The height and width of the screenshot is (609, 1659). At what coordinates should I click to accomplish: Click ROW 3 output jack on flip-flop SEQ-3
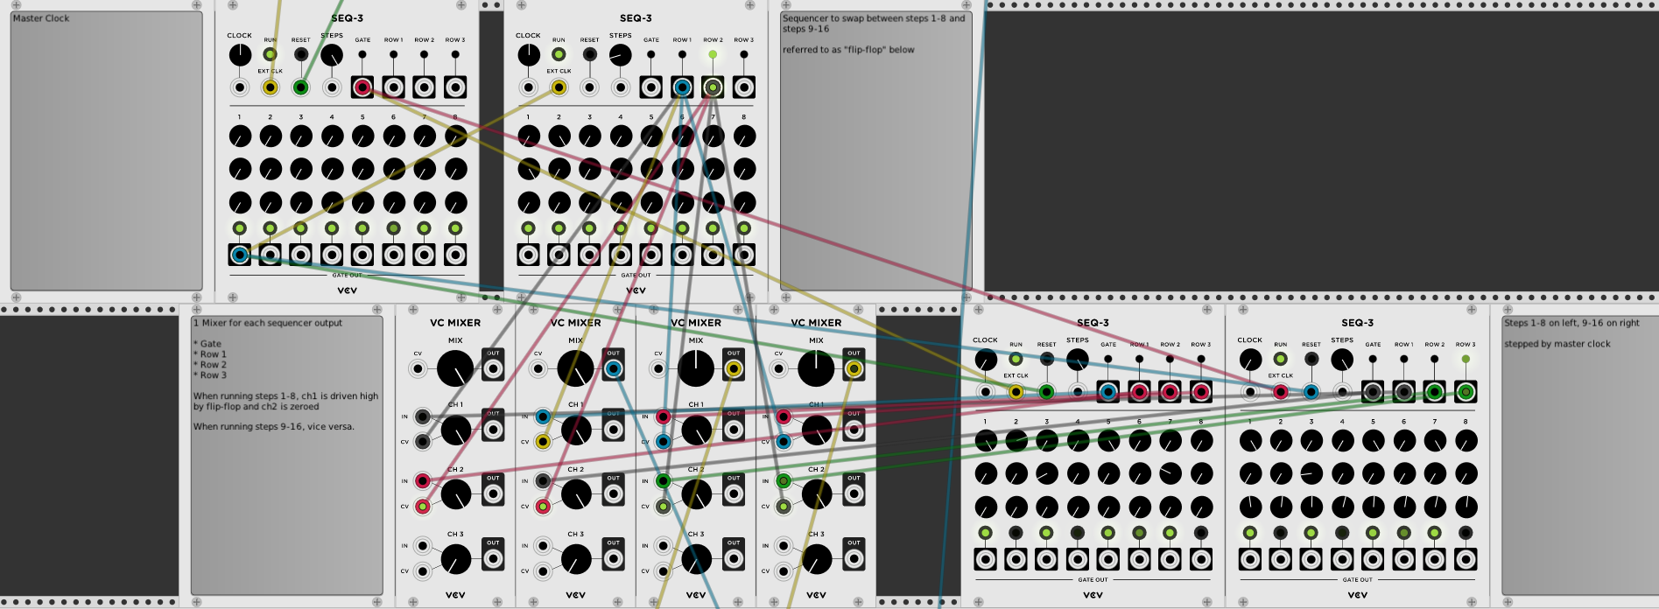point(743,87)
